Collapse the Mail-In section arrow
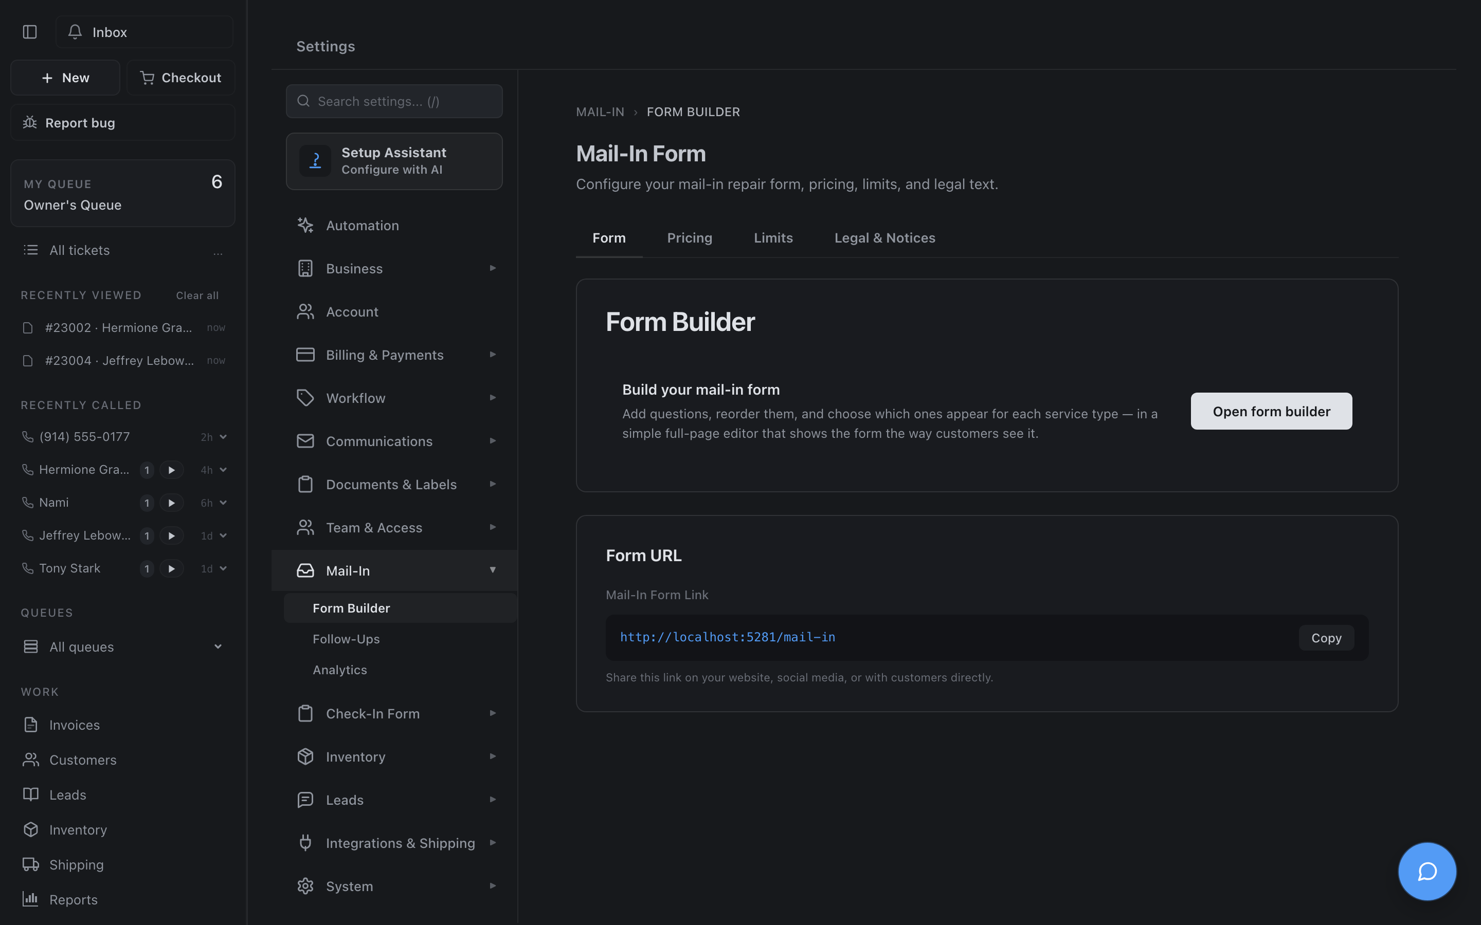 [x=493, y=570]
